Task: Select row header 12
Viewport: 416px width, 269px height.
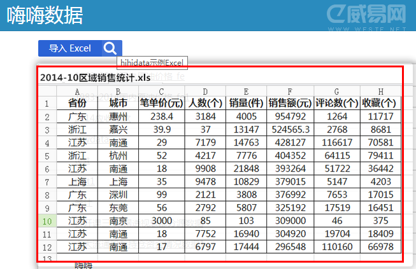Action: coord(47,247)
